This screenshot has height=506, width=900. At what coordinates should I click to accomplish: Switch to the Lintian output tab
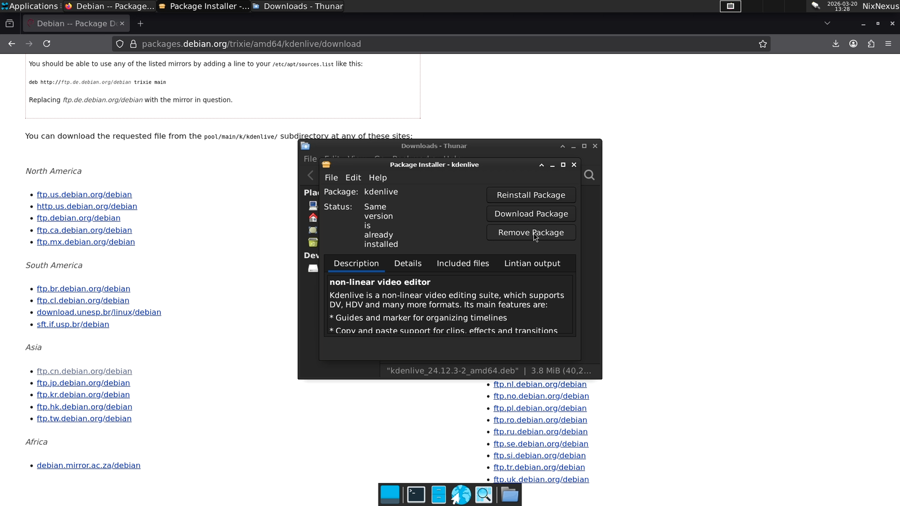(532, 264)
